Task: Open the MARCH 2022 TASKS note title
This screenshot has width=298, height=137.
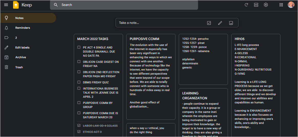Action: click(x=93, y=39)
